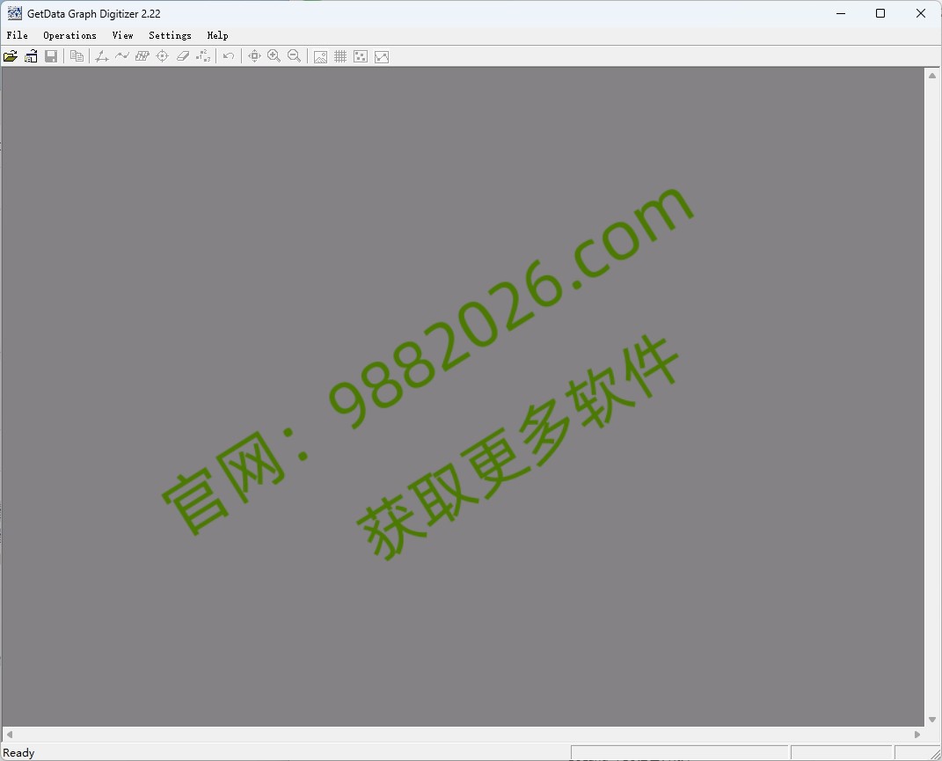Click the reorder points 1-2-3 icon
The width and height of the screenshot is (942, 761).
click(203, 56)
